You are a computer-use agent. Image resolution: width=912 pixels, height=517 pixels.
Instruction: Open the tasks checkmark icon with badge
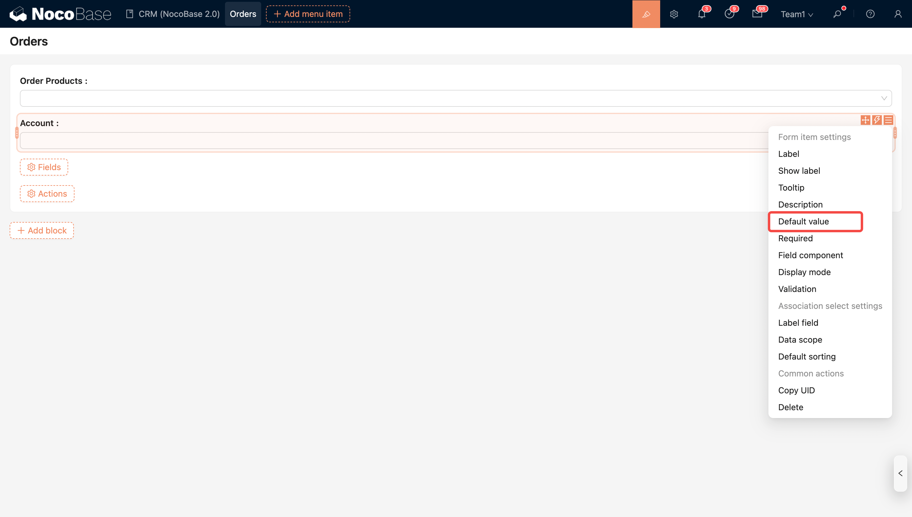pos(729,14)
